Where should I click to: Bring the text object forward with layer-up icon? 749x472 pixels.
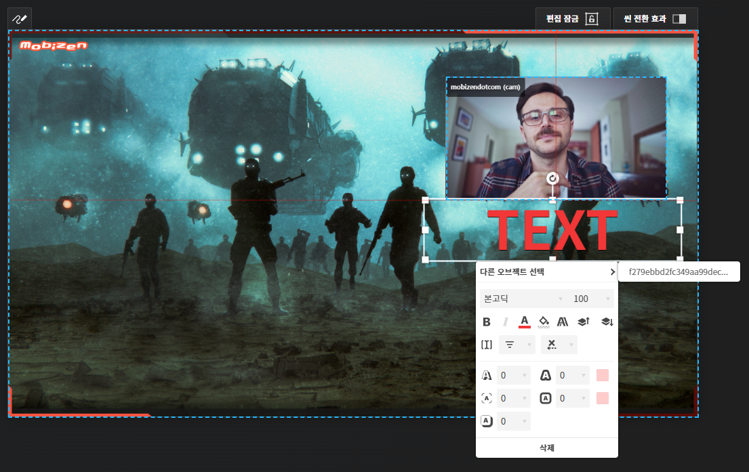(x=583, y=322)
